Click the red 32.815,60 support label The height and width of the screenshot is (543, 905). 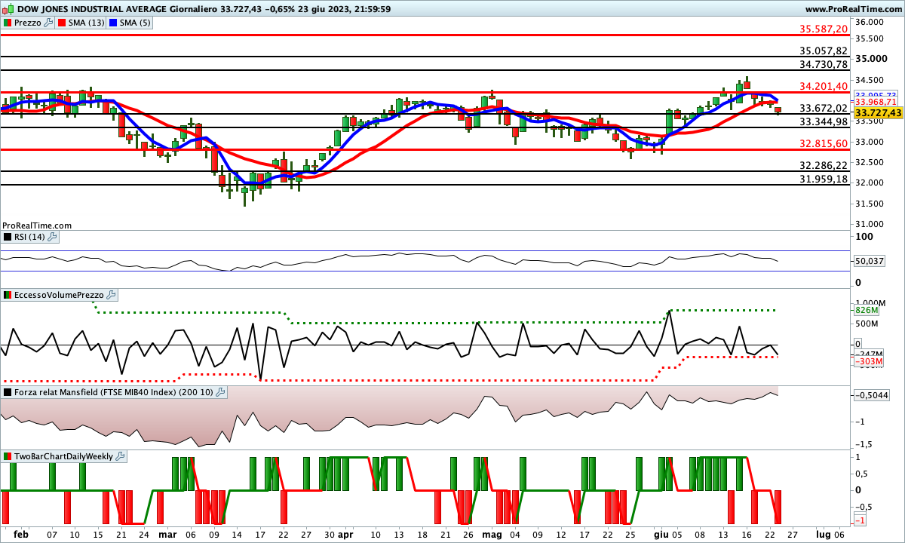coord(824,143)
